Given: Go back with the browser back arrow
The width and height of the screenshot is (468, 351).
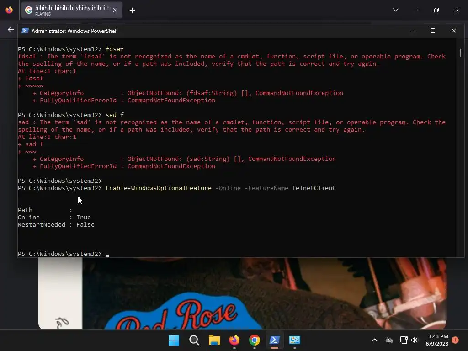Looking at the screenshot, I should pyautogui.click(x=11, y=30).
